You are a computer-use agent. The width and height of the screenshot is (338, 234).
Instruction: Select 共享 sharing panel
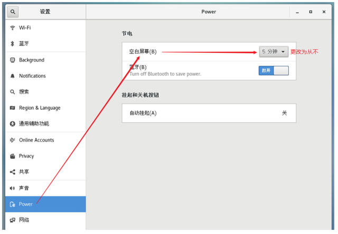point(45,172)
